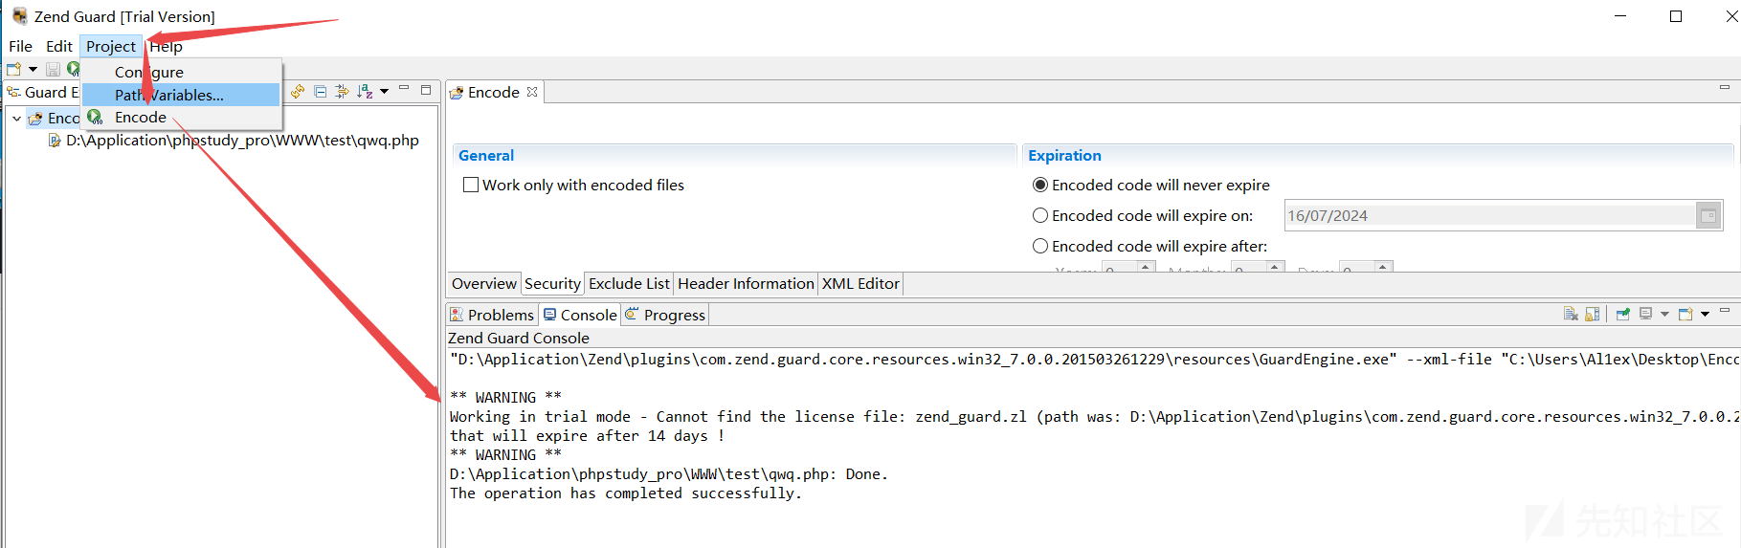The image size is (1741, 548).
Task: Switch to the Overview tab
Action: 484,284
